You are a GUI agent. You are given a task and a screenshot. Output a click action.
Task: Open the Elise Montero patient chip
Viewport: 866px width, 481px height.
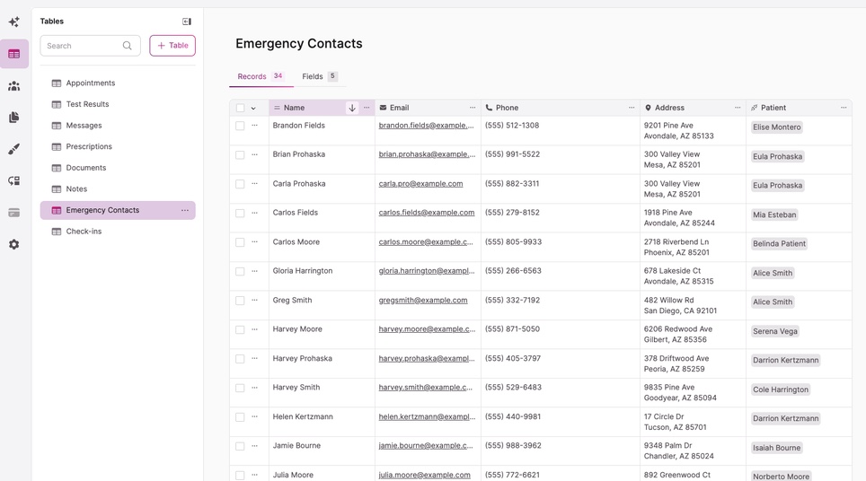776,127
